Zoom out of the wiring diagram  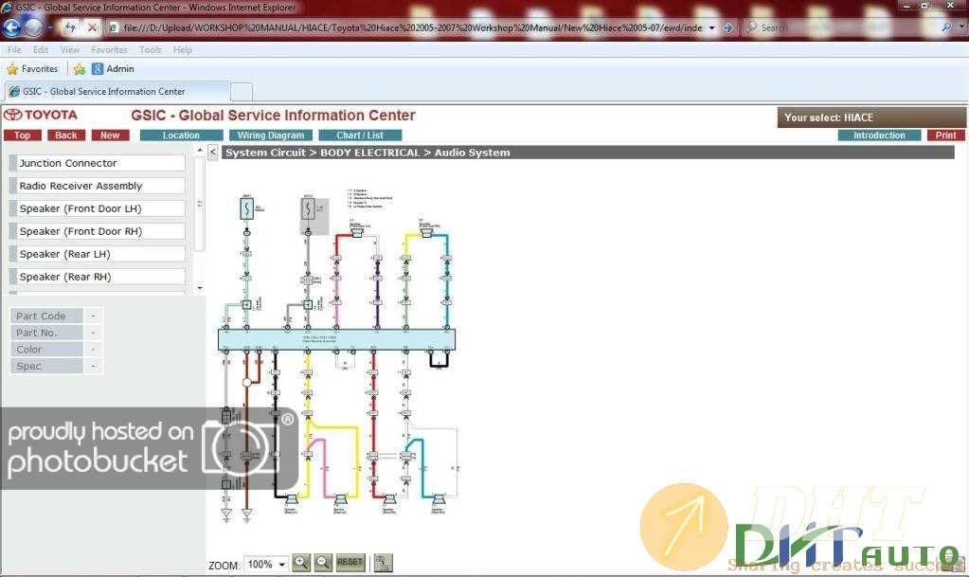click(x=323, y=562)
